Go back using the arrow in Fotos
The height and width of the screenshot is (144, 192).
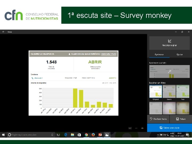pos(3,32)
